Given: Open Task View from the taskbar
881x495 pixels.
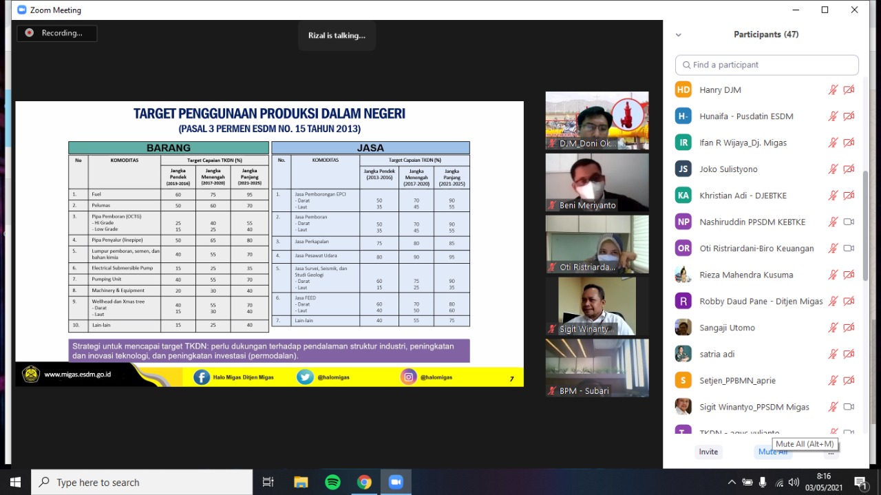Looking at the screenshot, I should coord(268,482).
